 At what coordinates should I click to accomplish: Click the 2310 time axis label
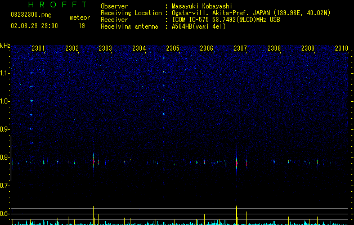(342, 48)
